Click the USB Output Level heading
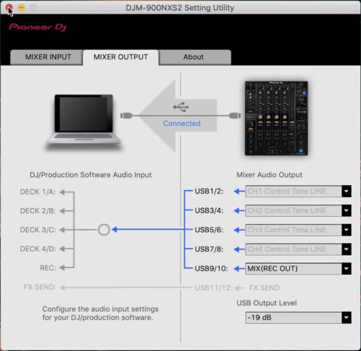Viewport: 361px width, 351px height. coord(267,303)
